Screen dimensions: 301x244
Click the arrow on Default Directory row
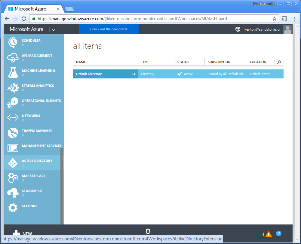[x=134, y=74]
